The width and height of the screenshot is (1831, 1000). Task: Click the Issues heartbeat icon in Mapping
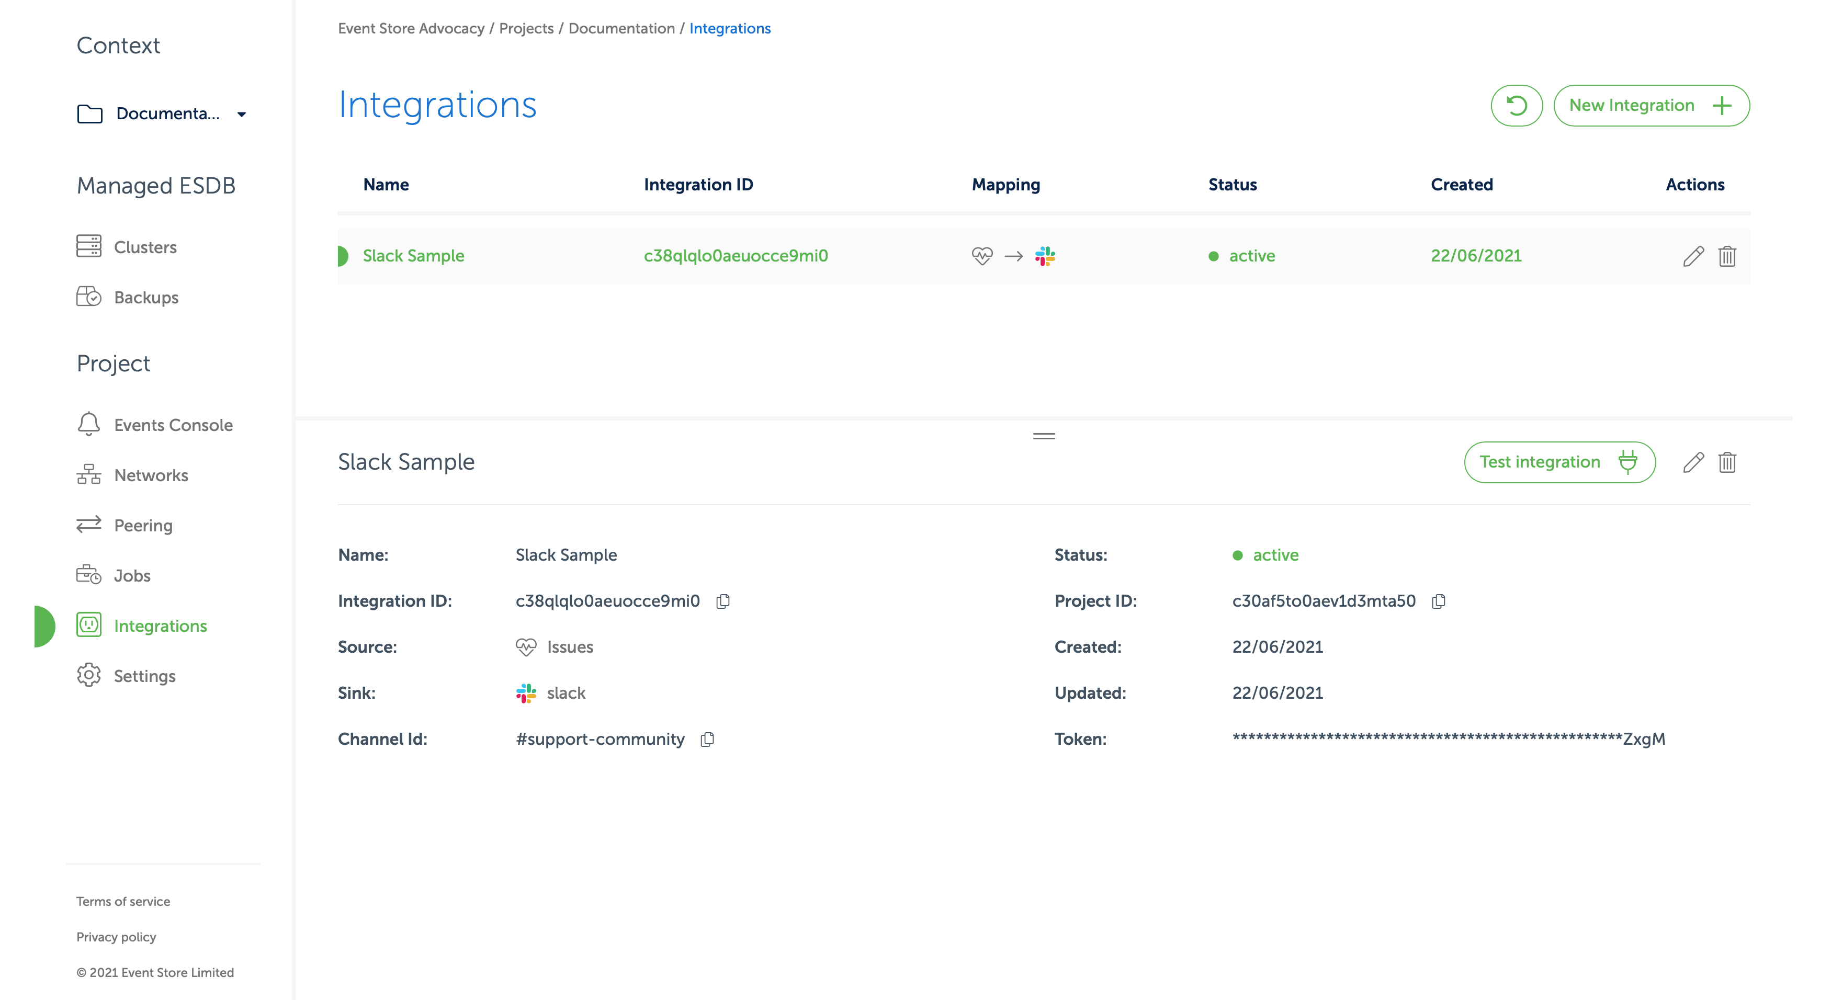[982, 256]
